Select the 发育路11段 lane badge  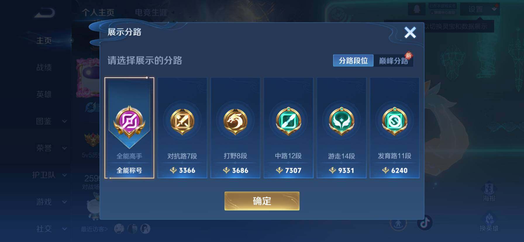[x=394, y=128]
